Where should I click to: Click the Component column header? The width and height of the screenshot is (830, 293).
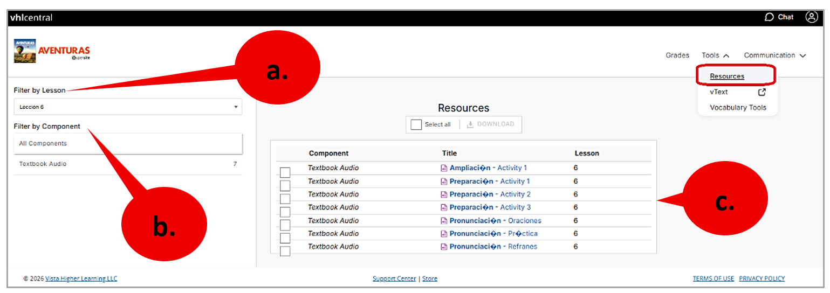[329, 154]
